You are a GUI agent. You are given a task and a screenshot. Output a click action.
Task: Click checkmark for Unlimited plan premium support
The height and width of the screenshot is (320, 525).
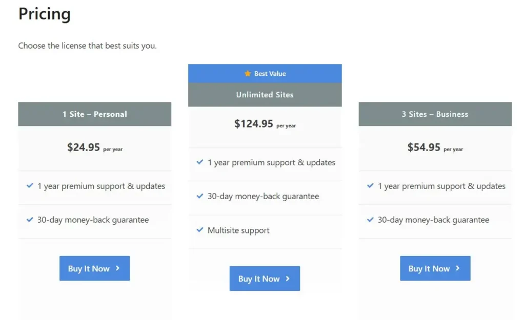pyautogui.click(x=200, y=162)
